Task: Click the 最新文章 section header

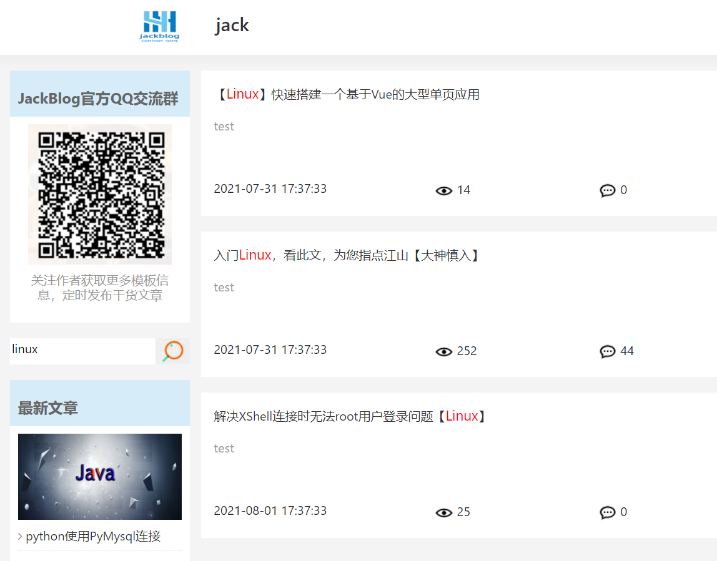Action: pyautogui.click(x=100, y=403)
